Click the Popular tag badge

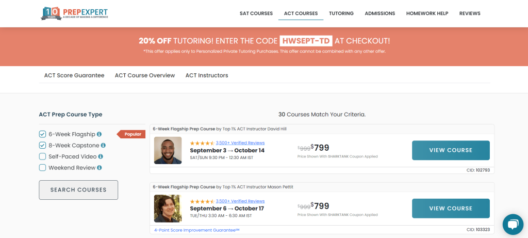[x=131, y=134]
